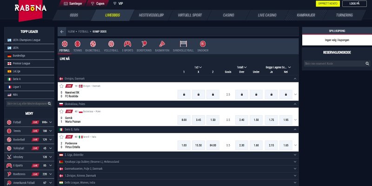Image resolution: width=372 pixels, height=186 pixels.
Task: Collapse the Divisjon, Danmark league section
Action: (x=295, y=79)
